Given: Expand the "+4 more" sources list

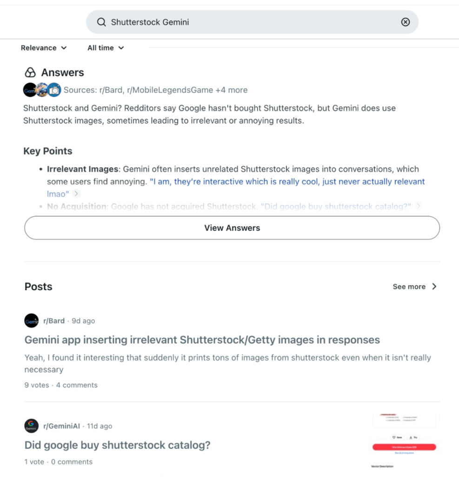Looking at the screenshot, I should pos(231,90).
